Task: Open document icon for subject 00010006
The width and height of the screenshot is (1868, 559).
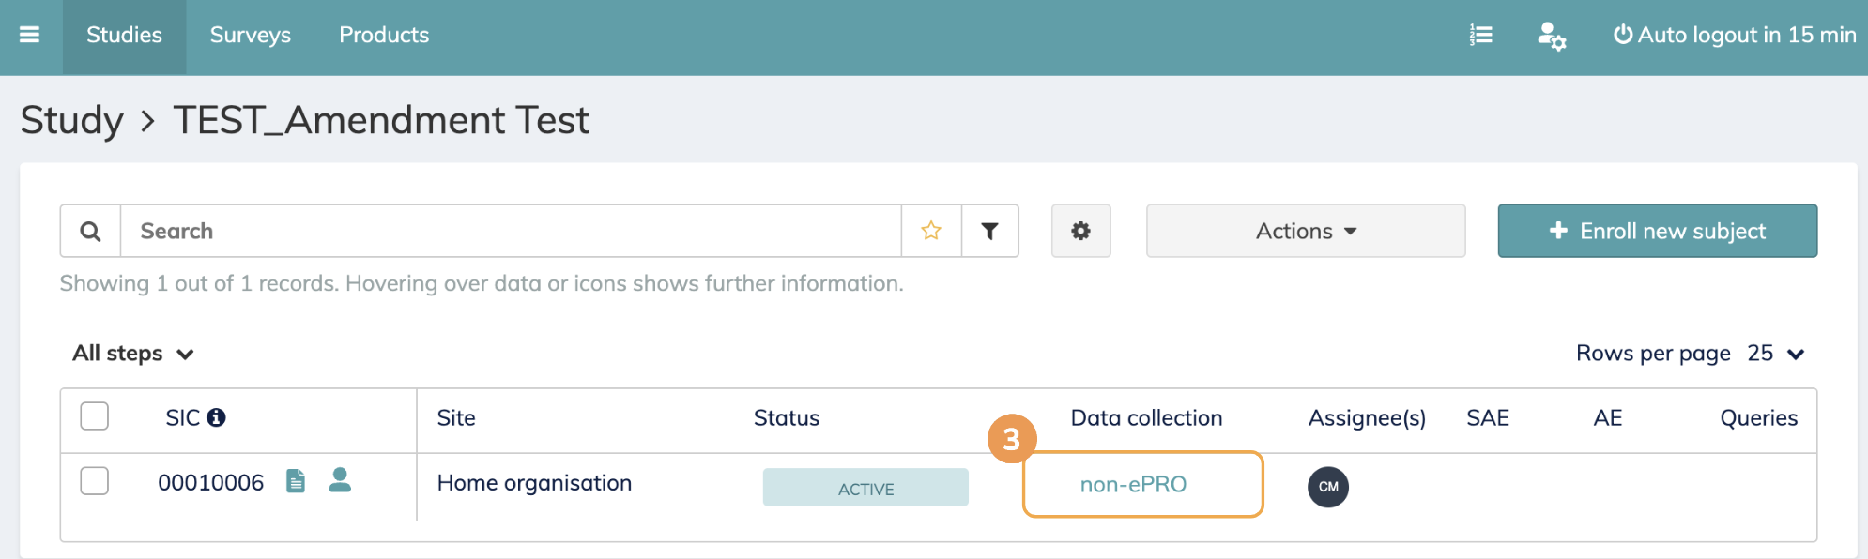Action: pyautogui.click(x=296, y=481)
